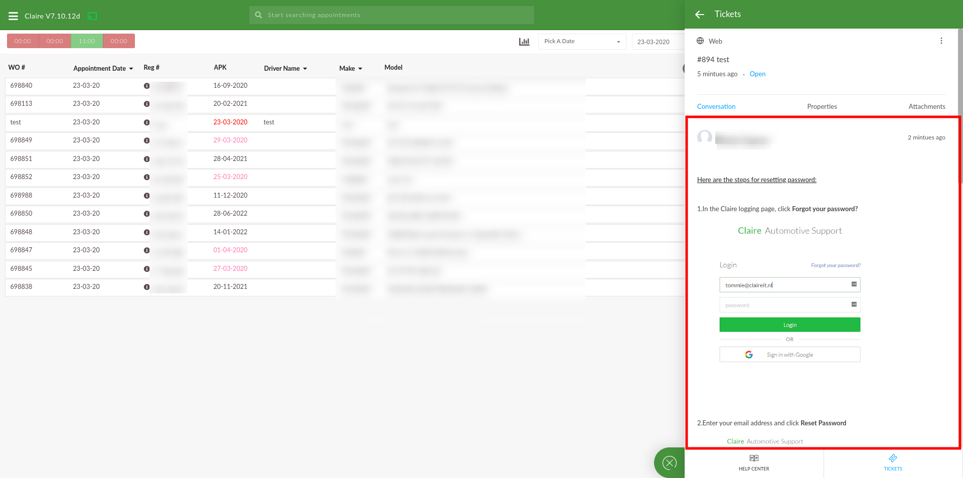Open the bar chart statistics icon

click(524, 42)
